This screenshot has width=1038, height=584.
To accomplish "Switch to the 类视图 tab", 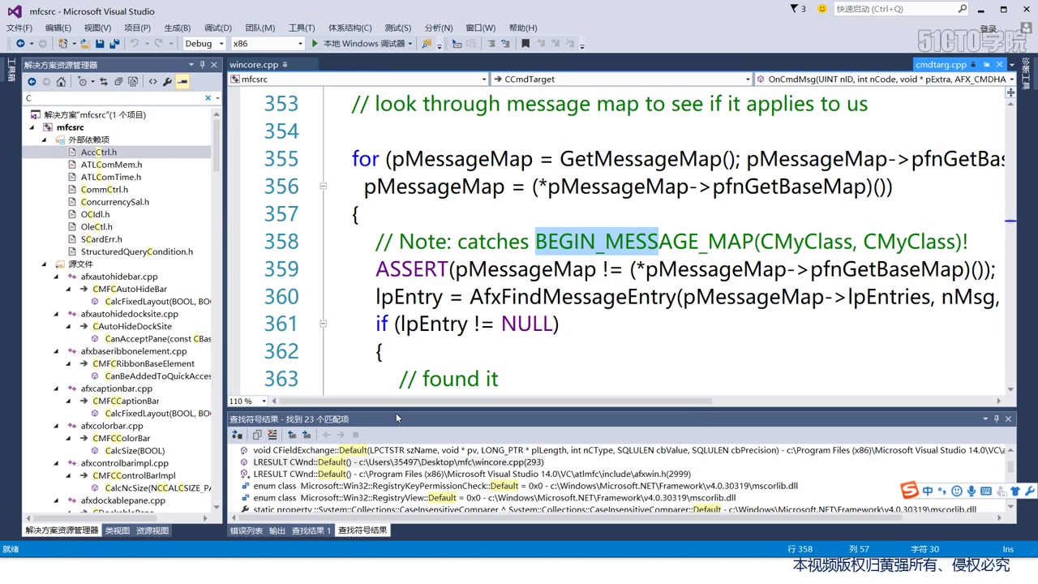I will click(x=117, y=530).
